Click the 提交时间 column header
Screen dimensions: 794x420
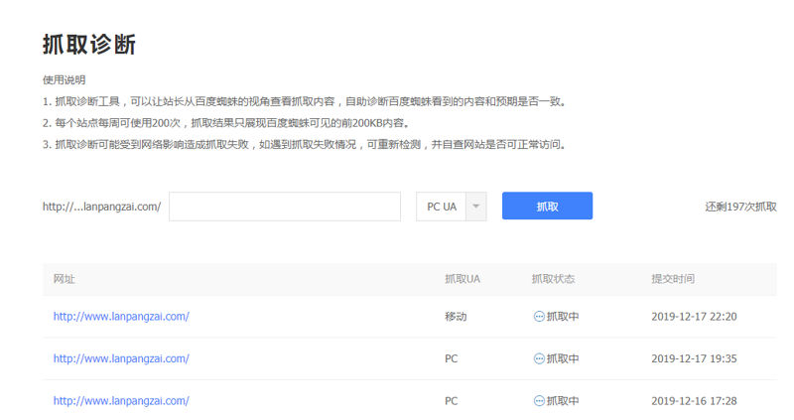click(673, 279)
